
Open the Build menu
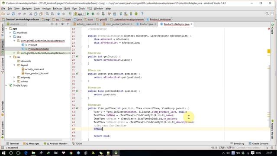click(x=67, y=9)
